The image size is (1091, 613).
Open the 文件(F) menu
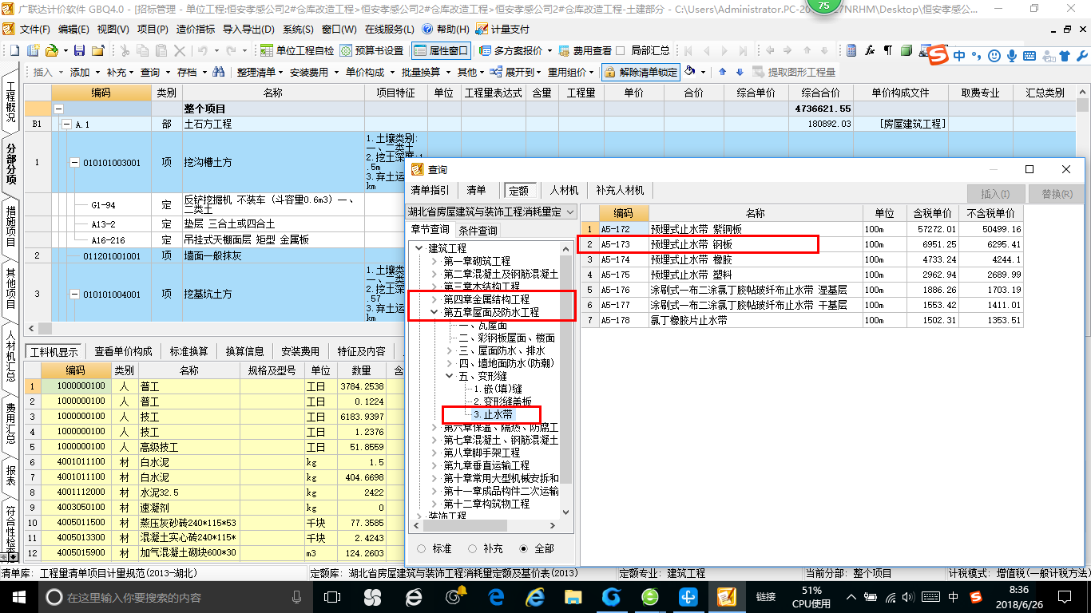click(x=35, y=29)
